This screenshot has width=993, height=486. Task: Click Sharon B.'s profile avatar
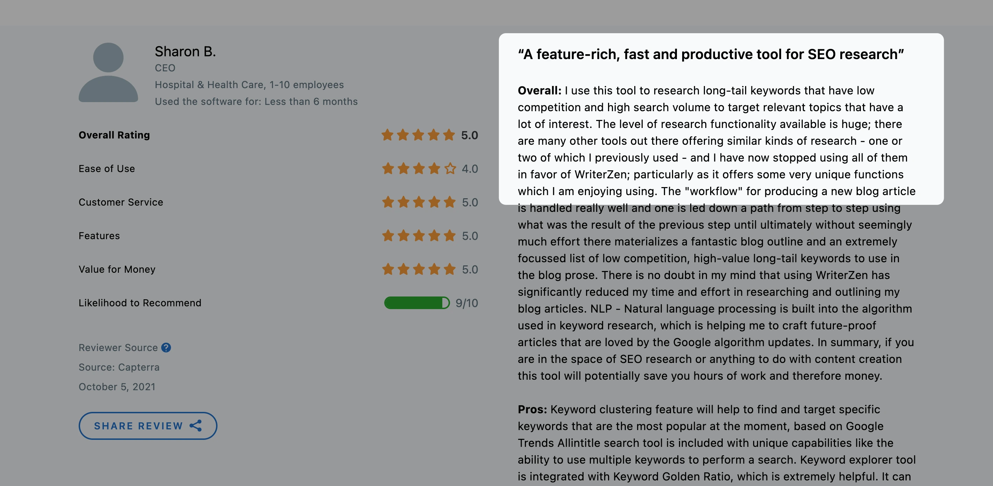tap(108, 72)
